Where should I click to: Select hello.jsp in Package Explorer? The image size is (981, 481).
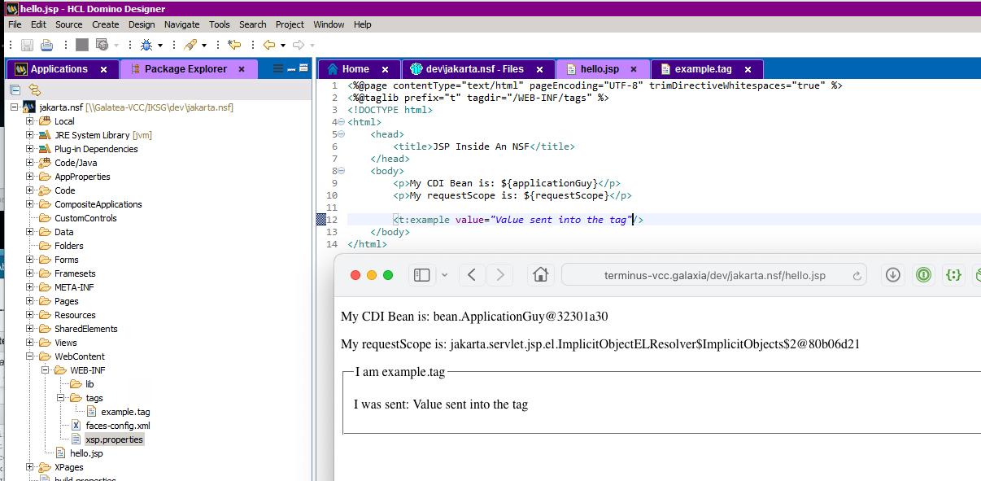pos(86,453)
